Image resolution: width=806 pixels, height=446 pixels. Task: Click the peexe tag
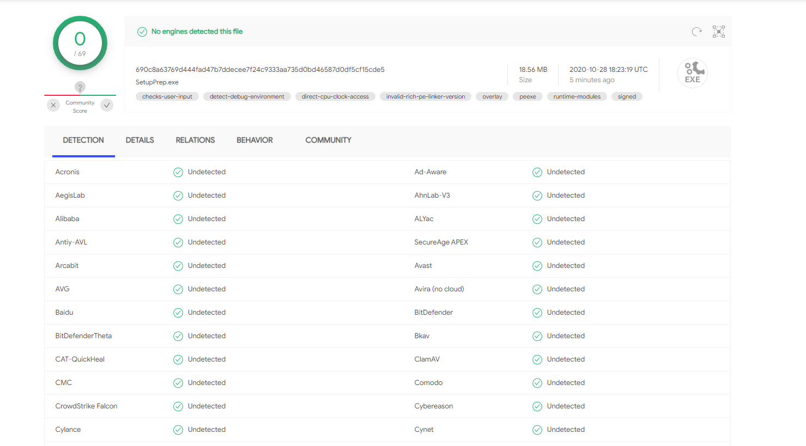(528, 96)
